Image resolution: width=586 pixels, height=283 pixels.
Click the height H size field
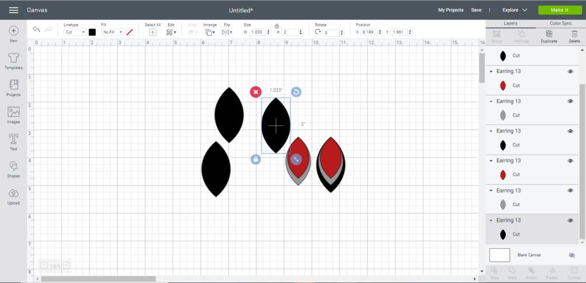click(290, 32)
